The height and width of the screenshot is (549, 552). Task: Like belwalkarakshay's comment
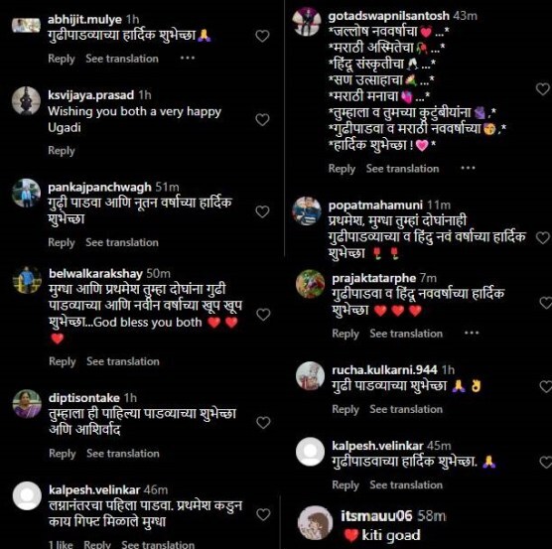point(263,315)
